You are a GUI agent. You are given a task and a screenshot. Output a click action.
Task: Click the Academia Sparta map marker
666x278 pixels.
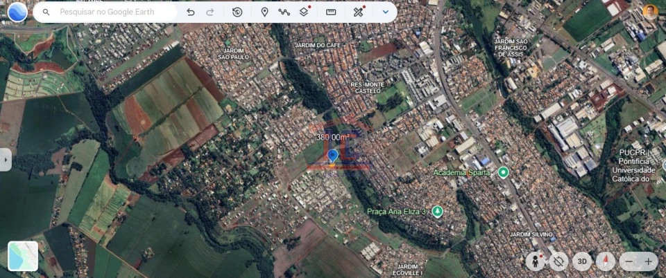tap(504, 172)
